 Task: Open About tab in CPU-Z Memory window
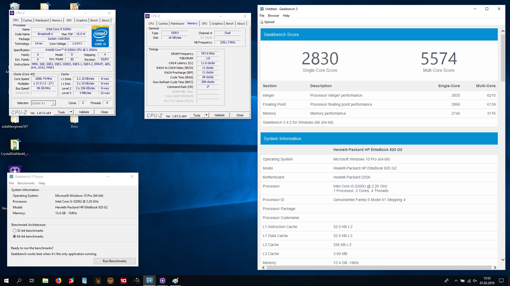(241, 24)
